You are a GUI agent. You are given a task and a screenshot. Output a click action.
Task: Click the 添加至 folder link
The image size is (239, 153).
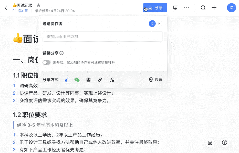pos(20,11)
